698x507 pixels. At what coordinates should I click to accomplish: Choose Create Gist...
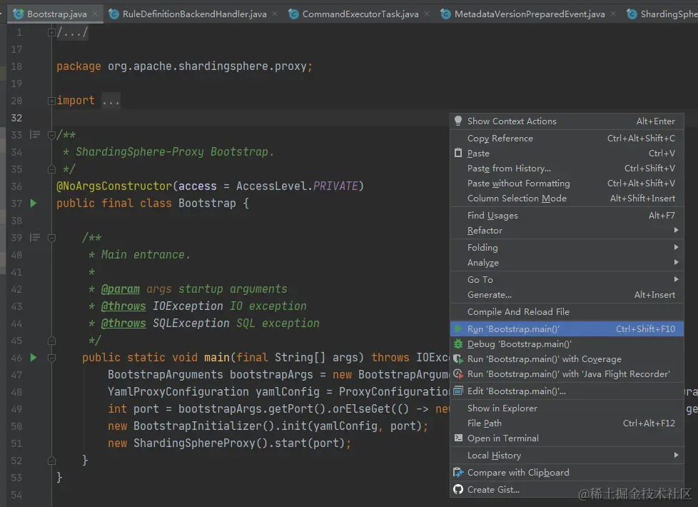click(x=567, y=489)
